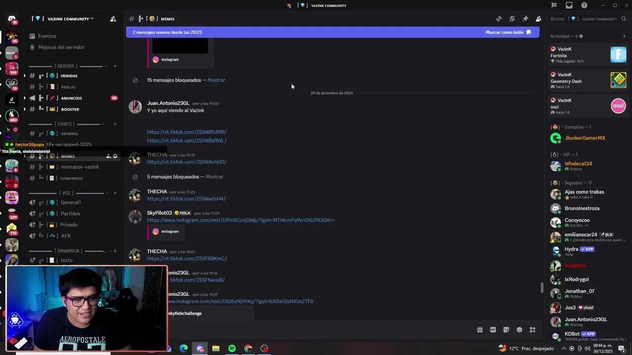Open Microsoft Edge from the taskbar
Viewport: 632px width, 355px height.
click(184, 349)
